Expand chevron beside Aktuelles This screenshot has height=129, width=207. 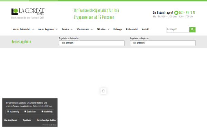click(109, 29)
